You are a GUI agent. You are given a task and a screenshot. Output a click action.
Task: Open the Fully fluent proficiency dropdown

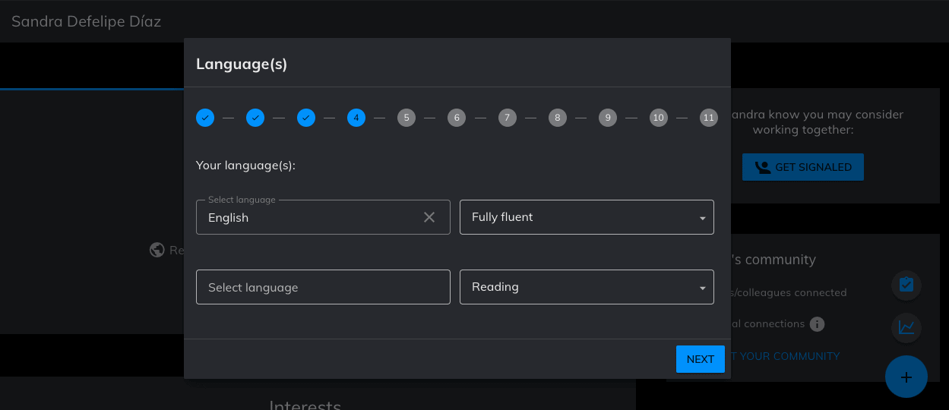tap(587, 217)
